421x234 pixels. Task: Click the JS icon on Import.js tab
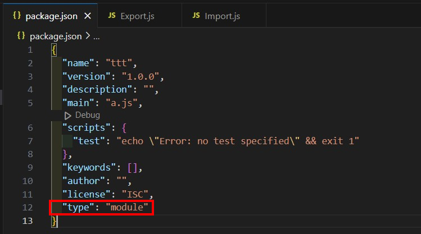pyautogui.click(x=196, y=16)
